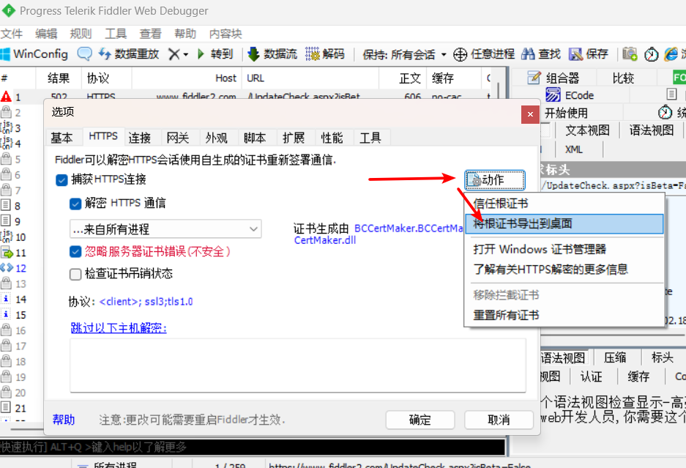Select session 2 with the lock icon
686x468 pixels.
[x=6, y=112]
